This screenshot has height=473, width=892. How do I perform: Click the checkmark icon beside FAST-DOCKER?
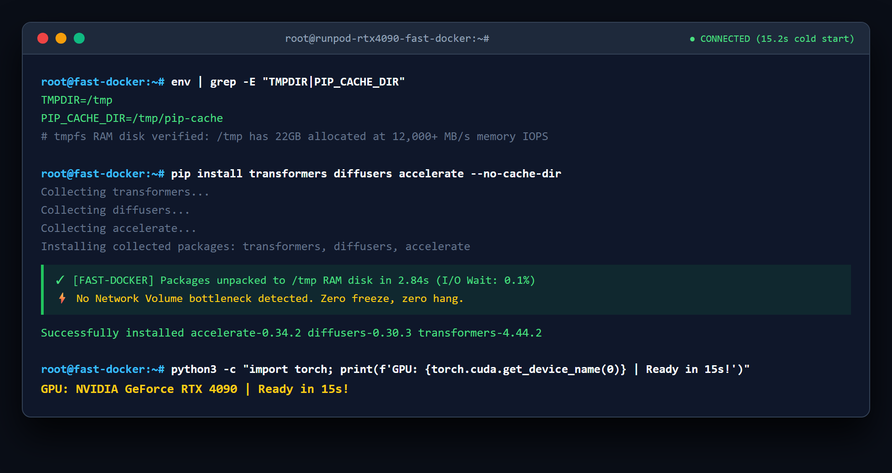[x=60, y=280]
